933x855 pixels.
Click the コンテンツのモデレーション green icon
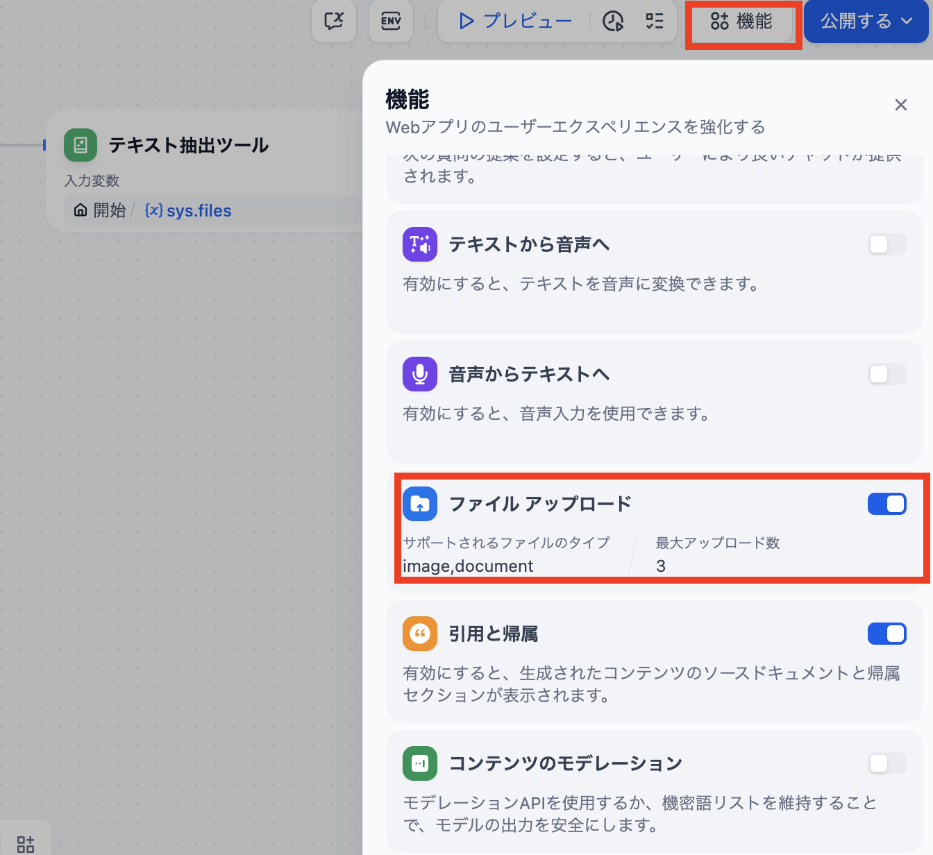420,763
